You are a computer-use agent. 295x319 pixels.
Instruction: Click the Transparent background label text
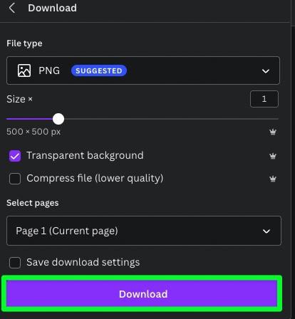pos(85,156)
